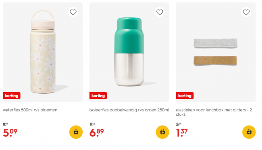The width and height of the screenshot is (262, 150).
Task: Click korting badge on elastieken product
Action: click(x=185, y=96)
